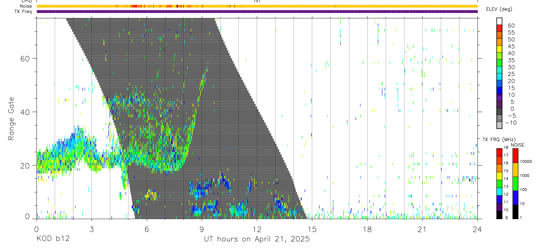Pick the blue segment of the NOISE colorbar
The image size is (537, 248).
[515, 198]
